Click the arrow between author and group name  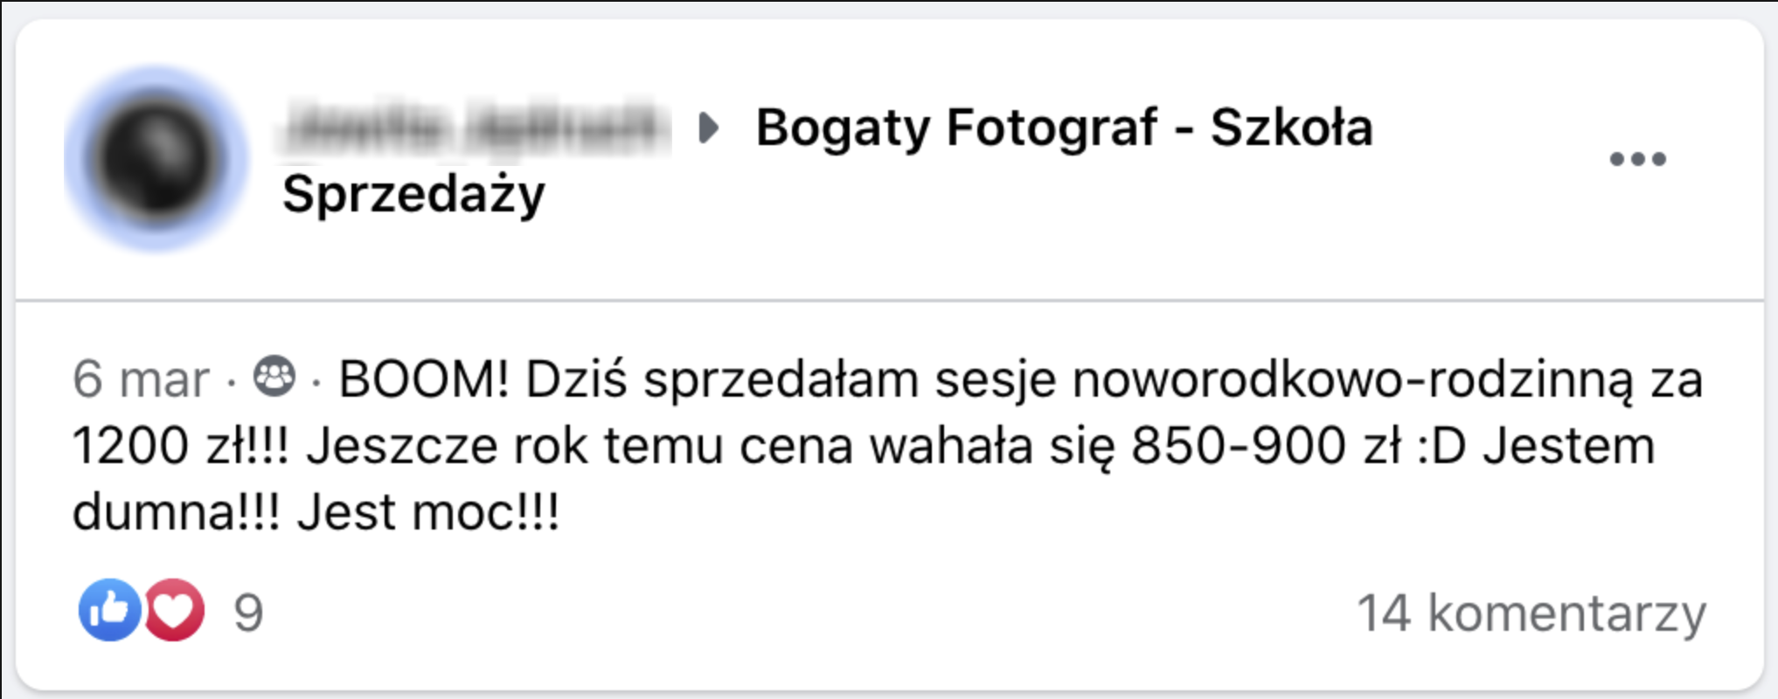pyautogui.click(x=709, y=128)
